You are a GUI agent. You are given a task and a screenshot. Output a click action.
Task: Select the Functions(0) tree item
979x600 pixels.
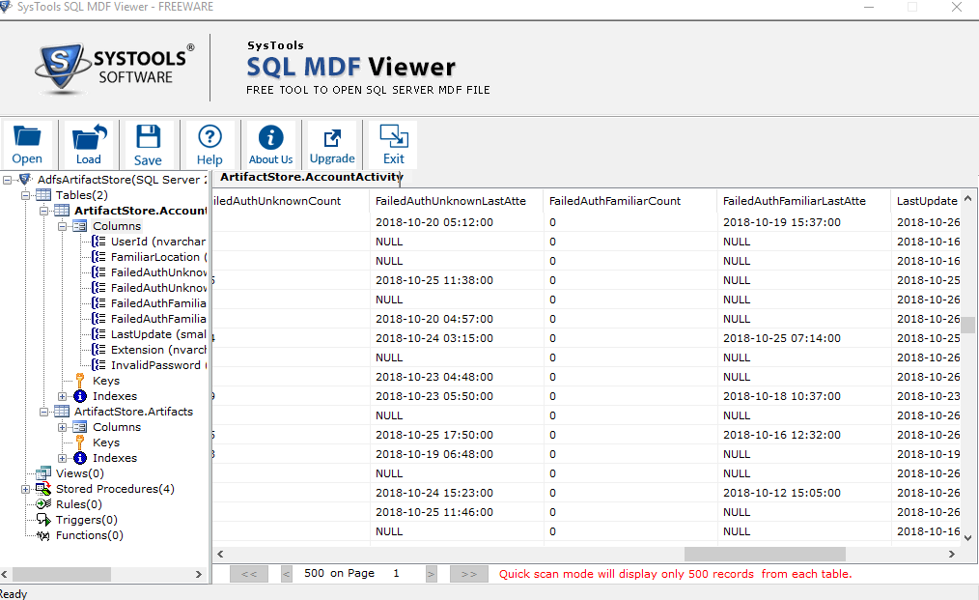[x=89, y=535]
